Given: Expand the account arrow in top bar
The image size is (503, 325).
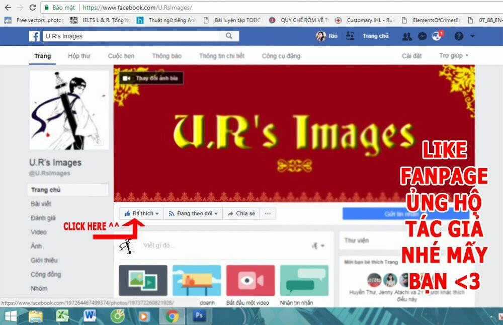Looking at the screenshot, I should click(x=472, y=36).
